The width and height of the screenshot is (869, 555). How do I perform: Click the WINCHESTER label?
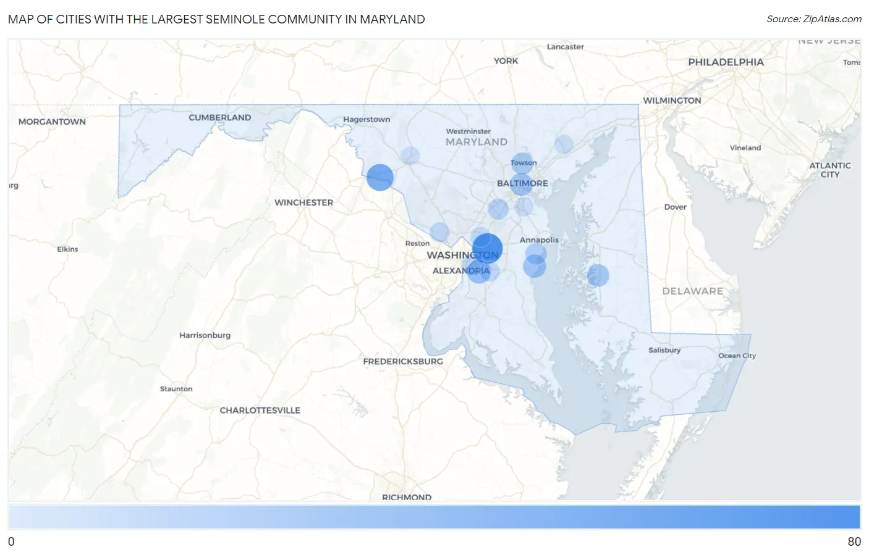303,202
